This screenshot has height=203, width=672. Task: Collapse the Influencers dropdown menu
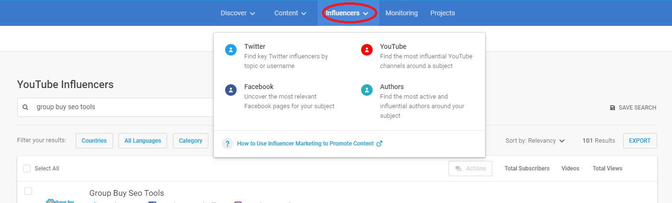click(347, 13)
